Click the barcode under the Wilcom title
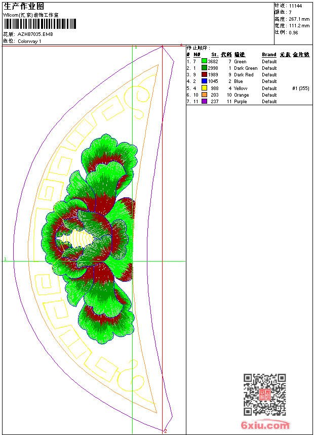 (40, 24)
